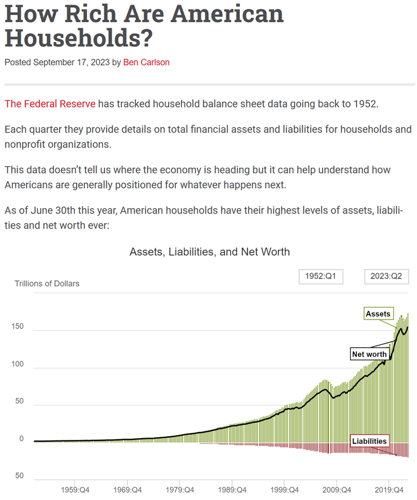The height and width of the screenshot is (500, 417).
Task: Open Ben Carlson author link
Action: 146,62
